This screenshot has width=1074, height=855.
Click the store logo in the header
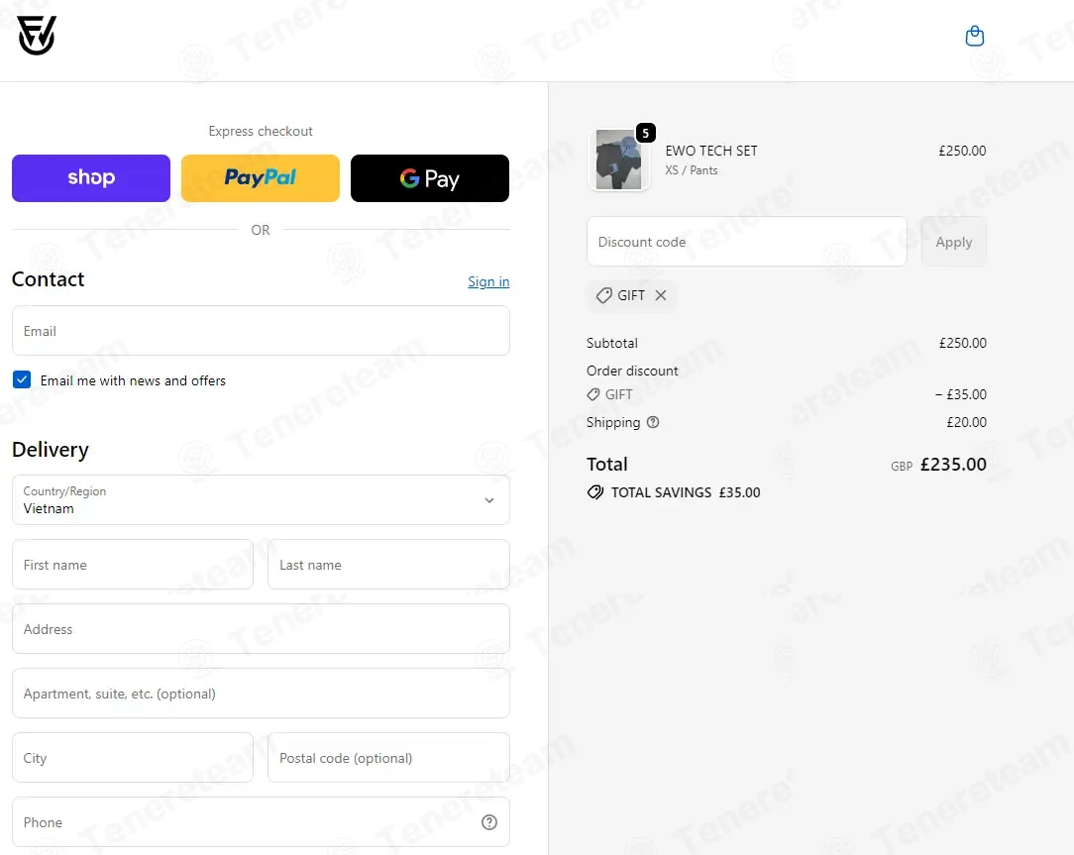(37, 36)
